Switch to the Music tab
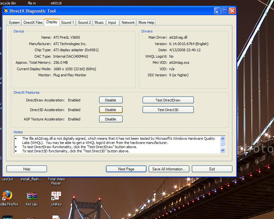274x219 pixels. (99, 23)
